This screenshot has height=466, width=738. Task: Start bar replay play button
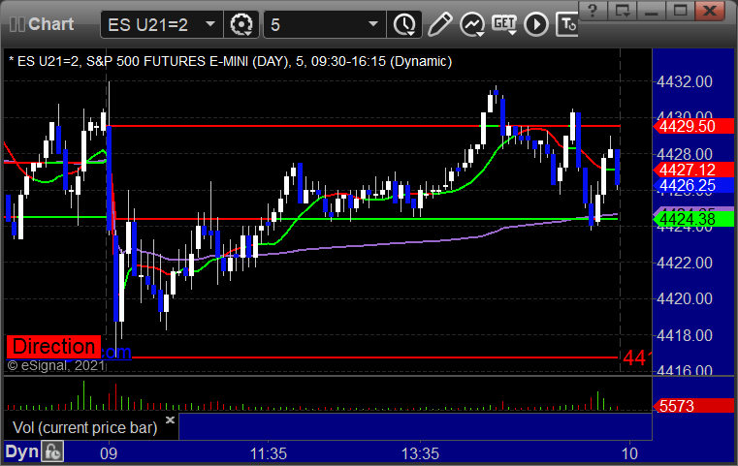tap(536, 24)
